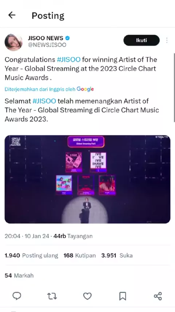
Task: Like the post with heart icon
Action: click(x=87, y=296)
